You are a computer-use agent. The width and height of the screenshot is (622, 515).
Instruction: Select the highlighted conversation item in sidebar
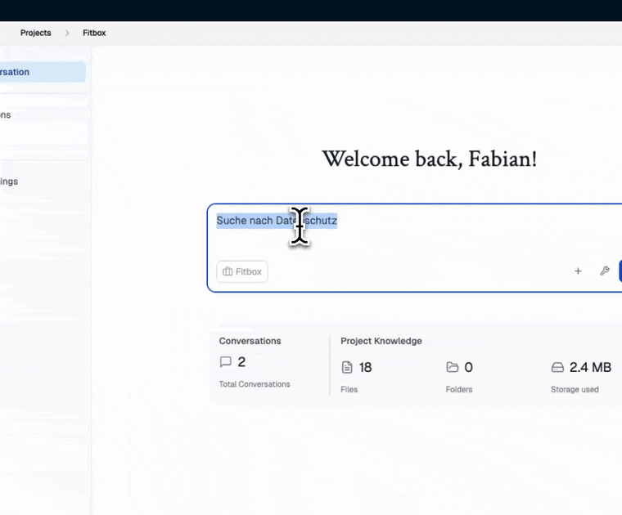pyautogui.click(x=41, y=72)
